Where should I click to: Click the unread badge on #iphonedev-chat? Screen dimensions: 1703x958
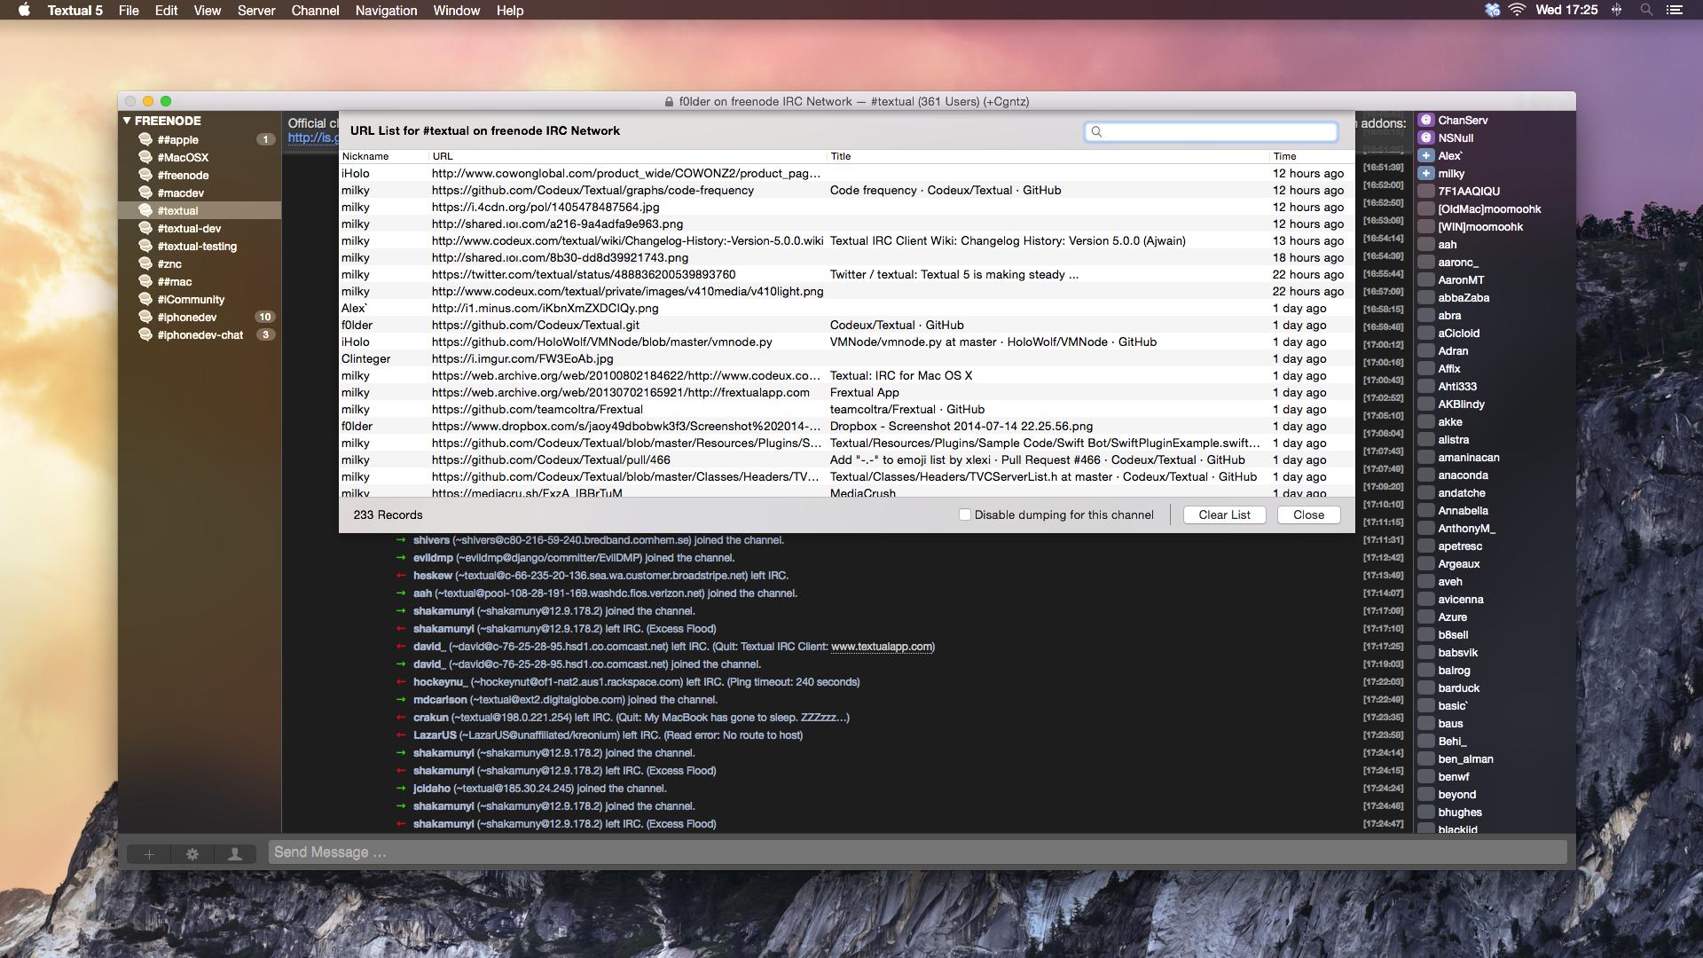click(265, 334)
